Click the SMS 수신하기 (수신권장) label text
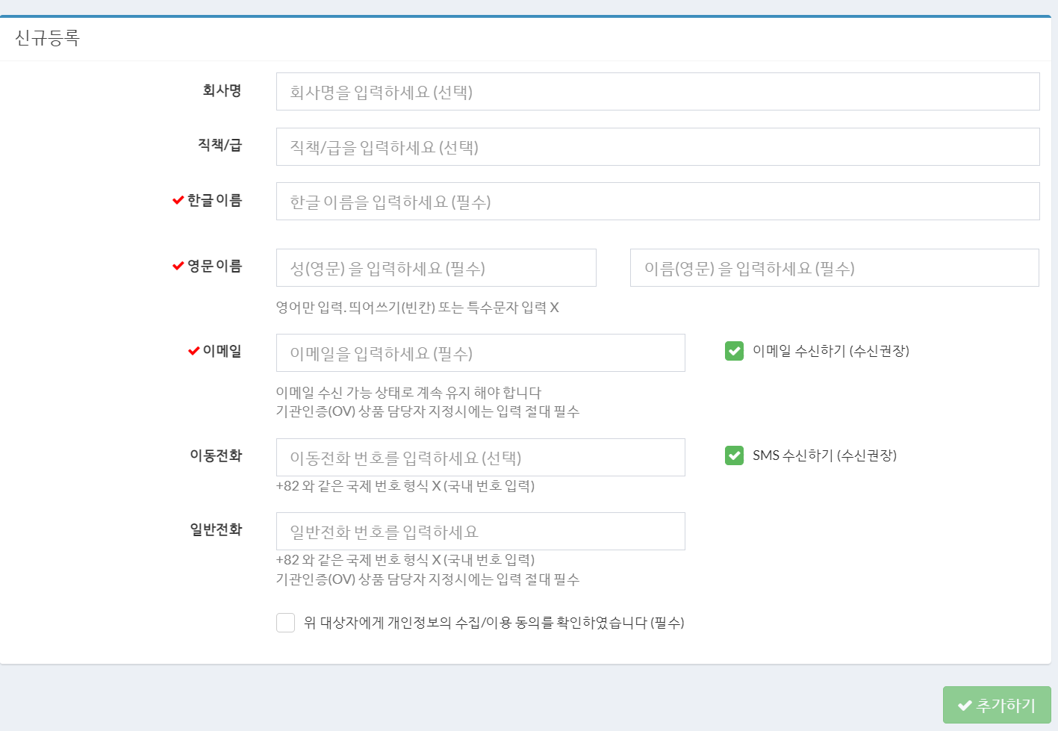This screenshot has width=1058, height=731. tap(824, 455)
